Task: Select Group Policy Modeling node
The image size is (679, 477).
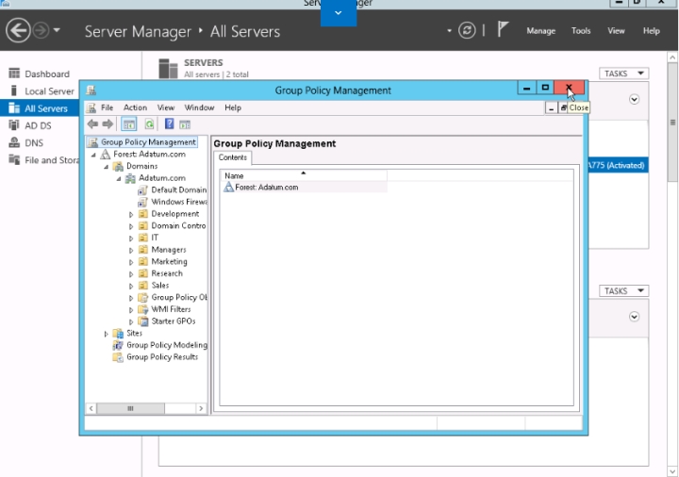Action: tap(166, 345)
